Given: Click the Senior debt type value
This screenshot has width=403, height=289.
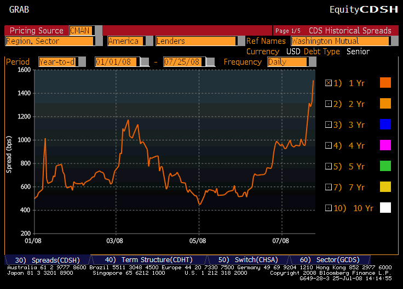Looking at the screenshot, I should (358, 52).
